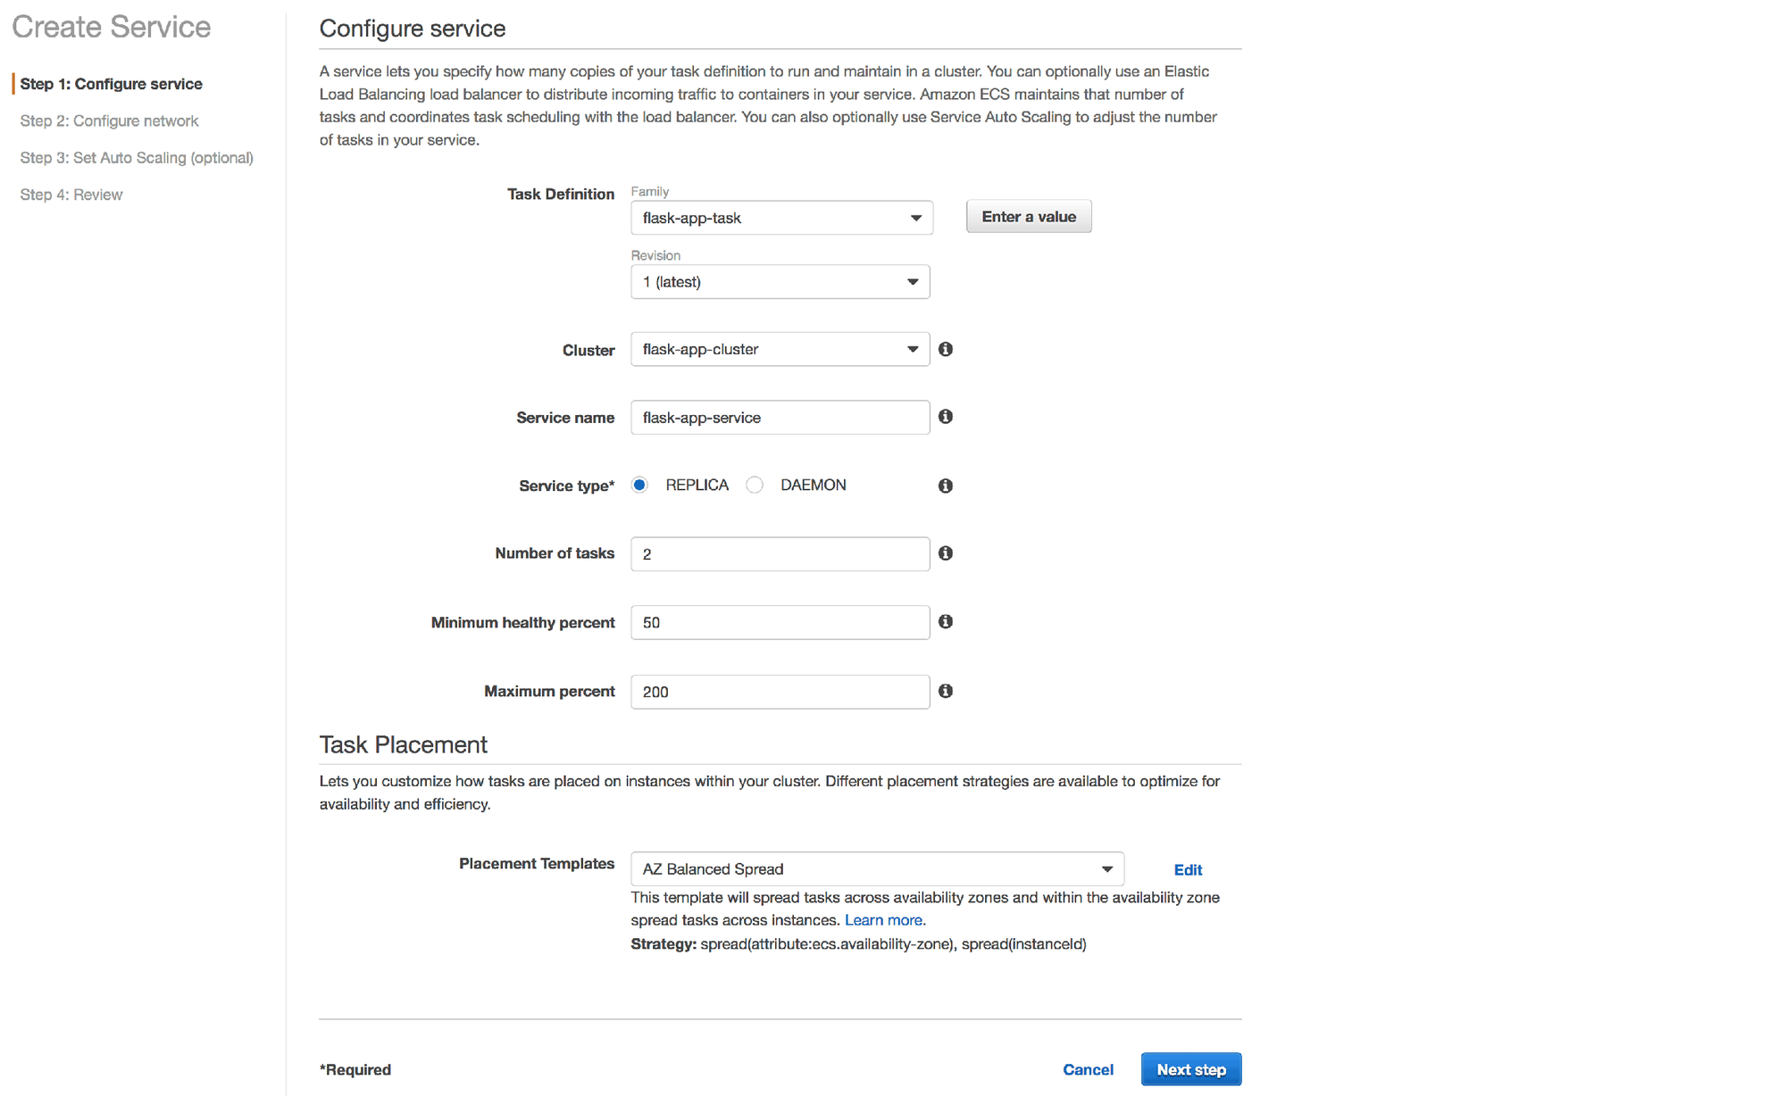Image resolution: width=1786 pixels, height=1096 pixels.
Task: Open Placement Templates dropdown
Action: [877, 868]
